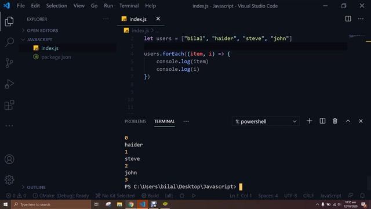The width and height of the screenshot is (371, 209).
Task: Open the File menu
Action: point(21,6)
